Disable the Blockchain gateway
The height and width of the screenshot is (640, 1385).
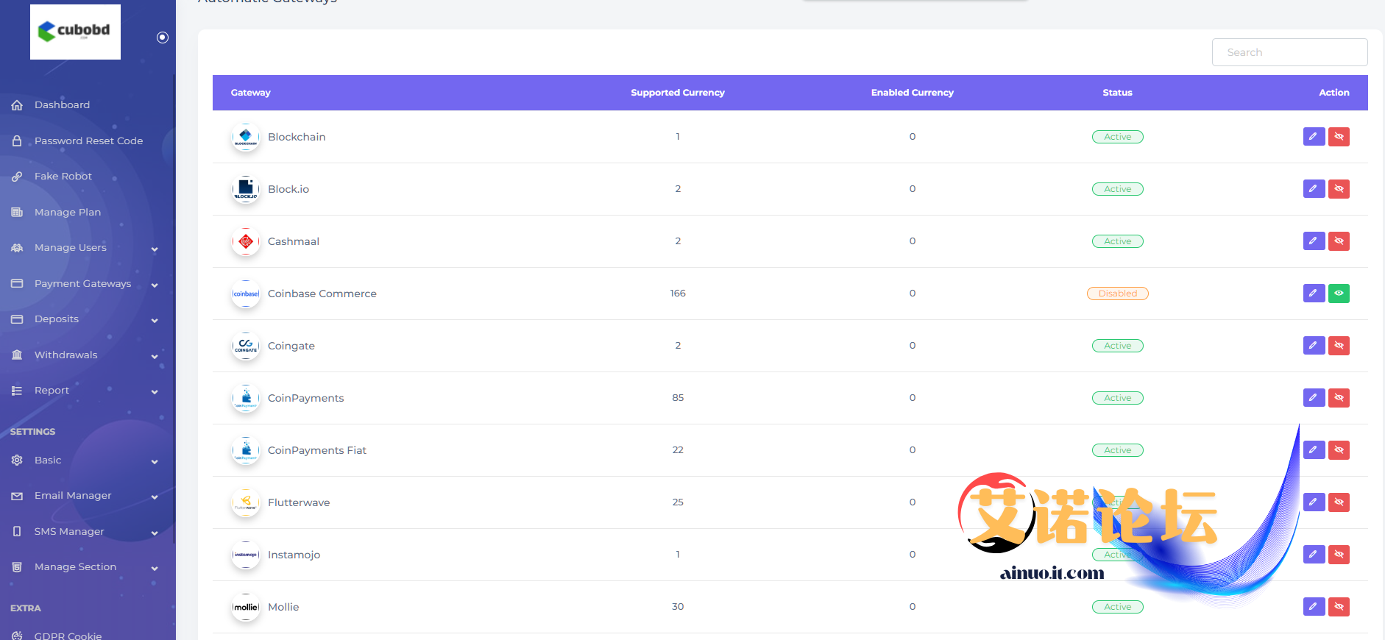[1339, 137]
